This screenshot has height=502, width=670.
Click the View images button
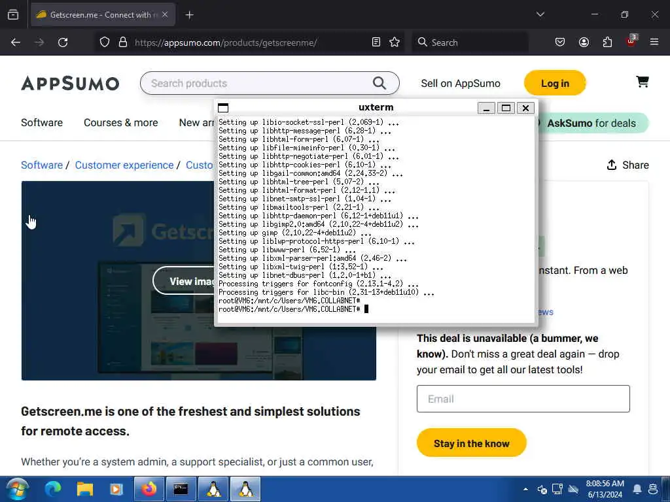point(184,281)
